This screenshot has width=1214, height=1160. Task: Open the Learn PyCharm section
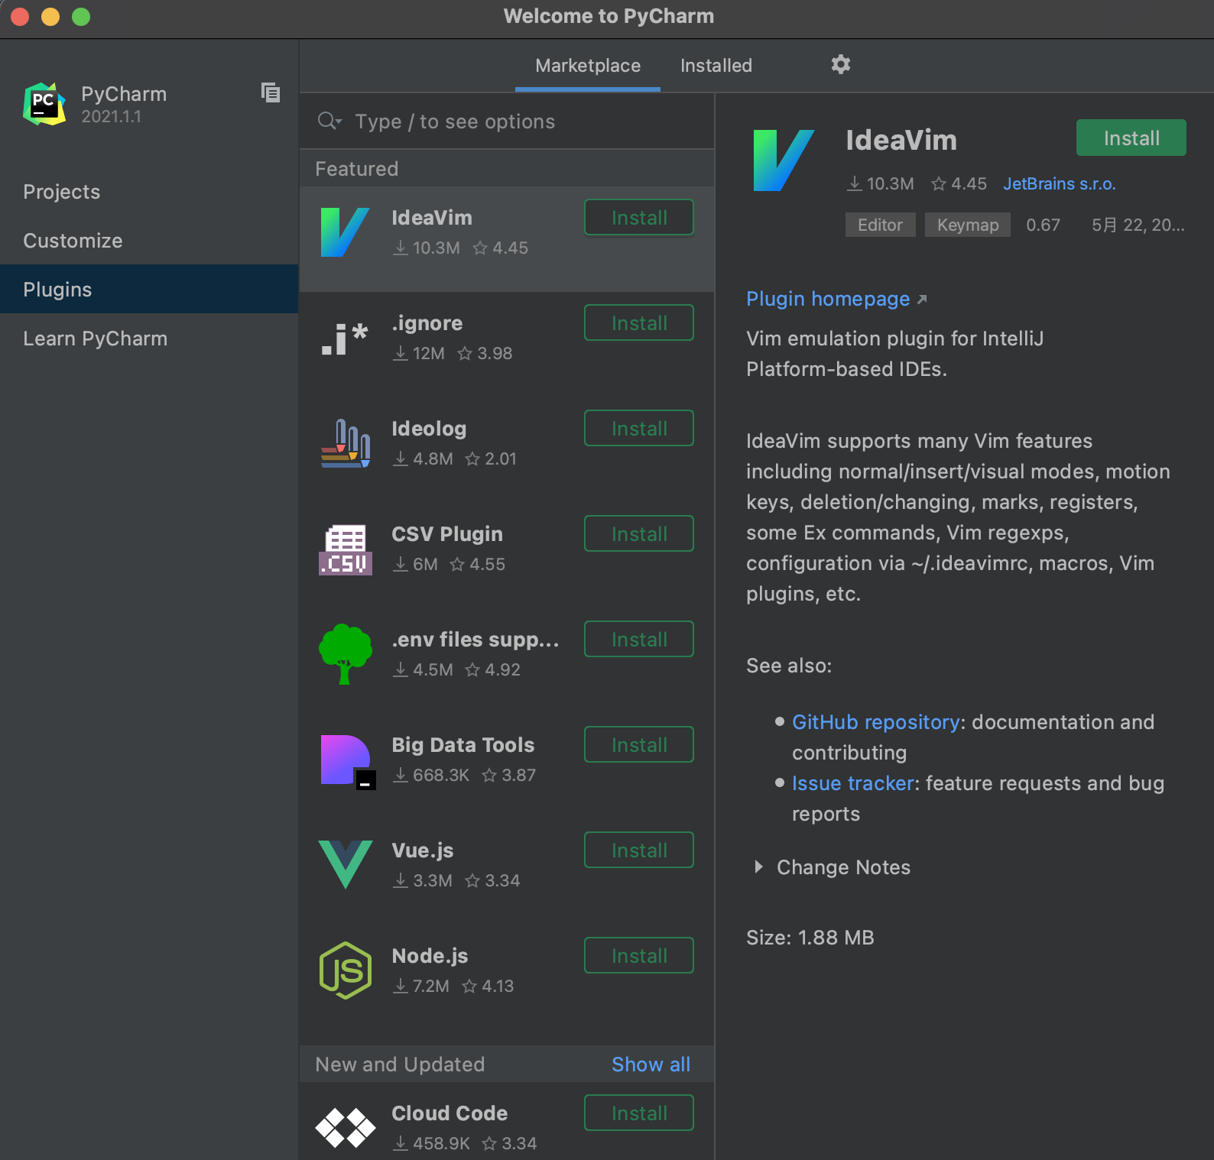tap(149, 339)
